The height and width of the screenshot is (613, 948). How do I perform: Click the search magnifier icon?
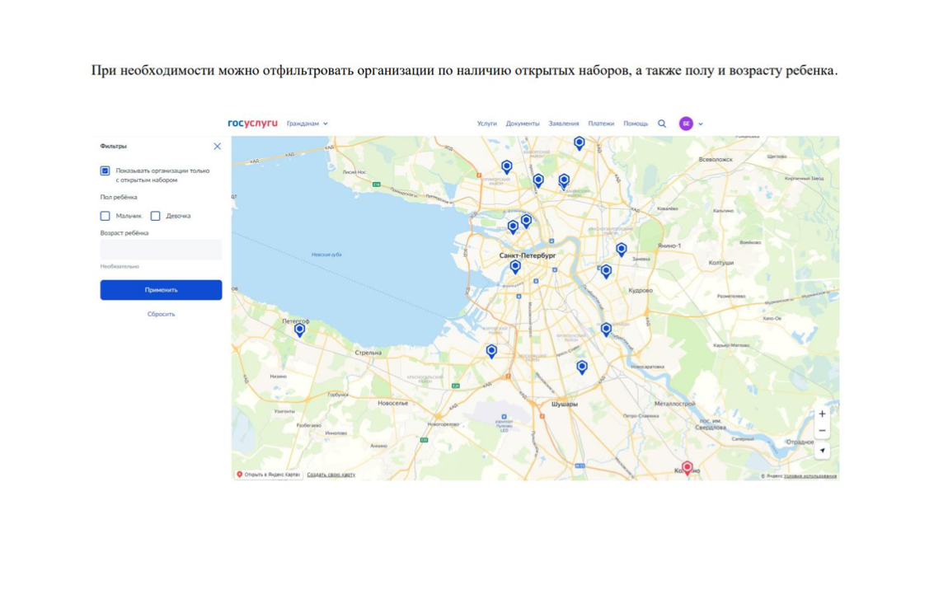pyautogui.click(x=661, y=124)
